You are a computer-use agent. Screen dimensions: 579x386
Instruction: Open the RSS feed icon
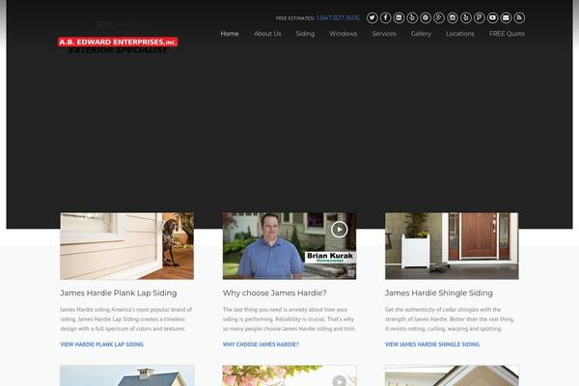coord(519,17)
